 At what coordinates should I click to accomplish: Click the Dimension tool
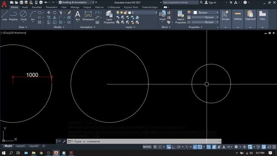(x=88, y=16)
